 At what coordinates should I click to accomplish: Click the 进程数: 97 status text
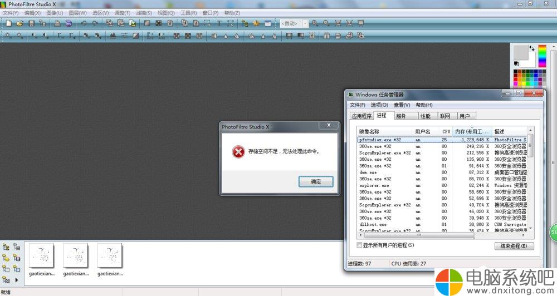pos(359,264)
